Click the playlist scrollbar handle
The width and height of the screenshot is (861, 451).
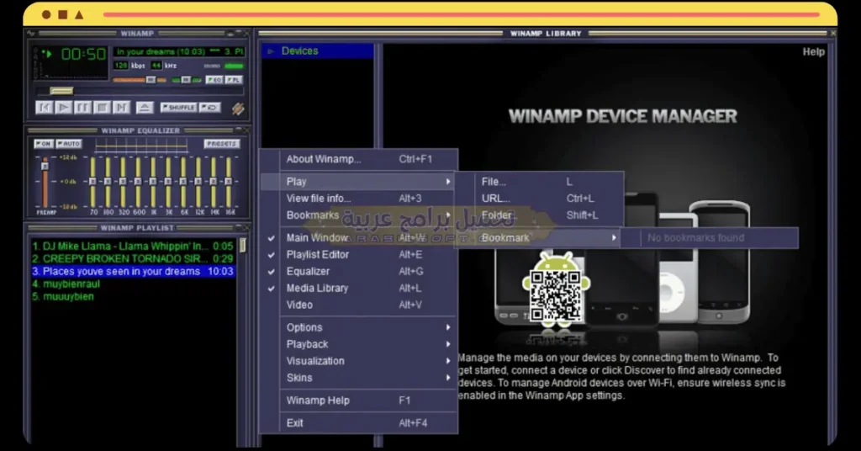(x=242, y=245)
